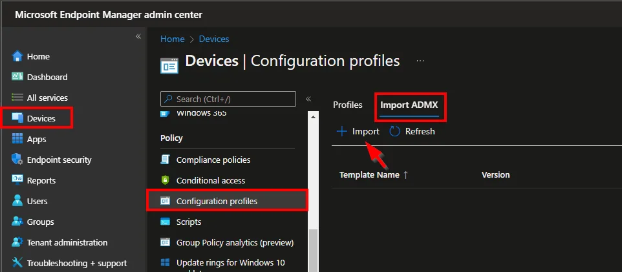Click the Reports icon in sidebar
The height and width of the screenshot is (272, 622).
[17, 180]
